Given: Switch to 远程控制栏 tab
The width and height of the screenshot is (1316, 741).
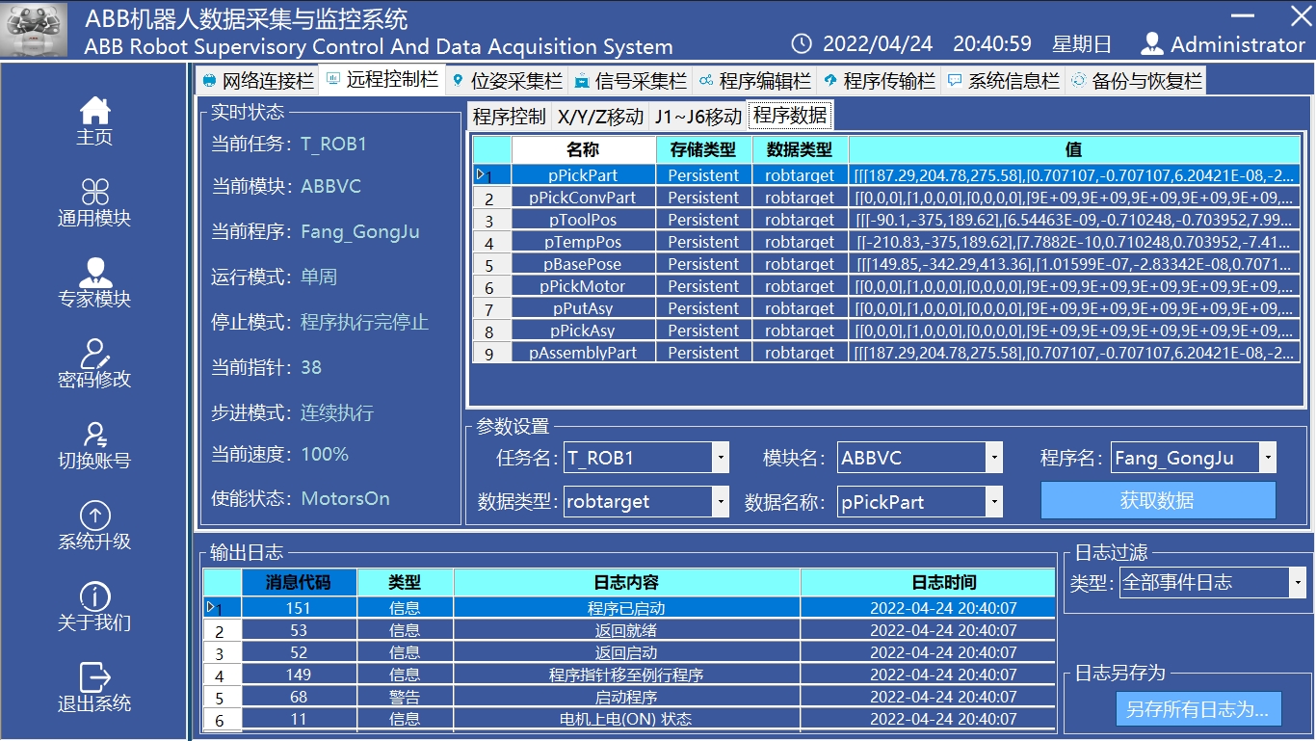Looking at the screenshot, I should [x=382, y=79].
